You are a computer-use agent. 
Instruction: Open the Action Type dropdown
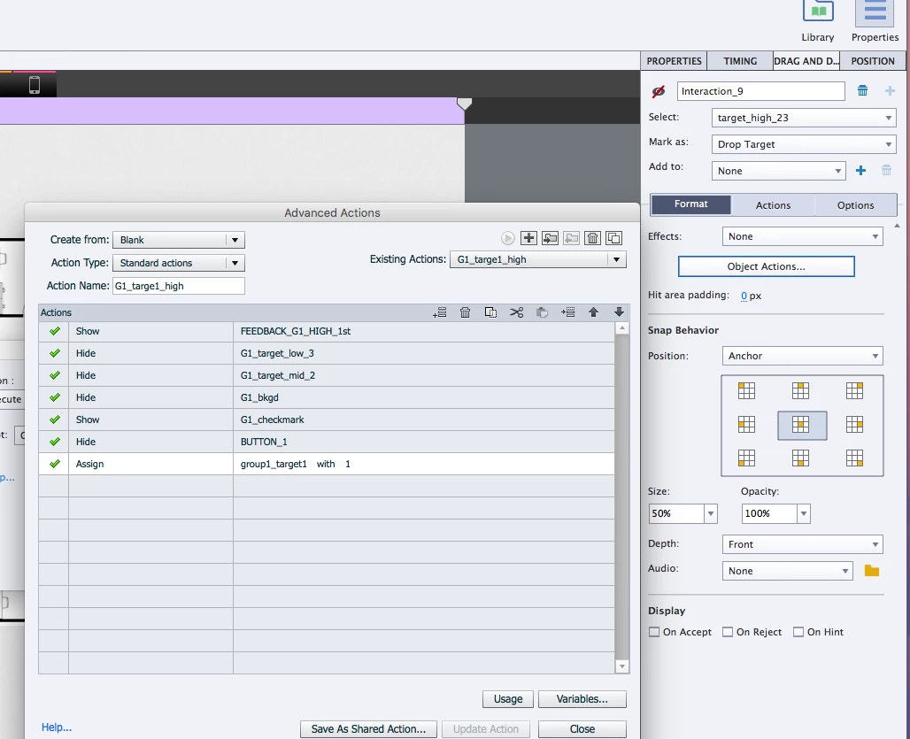coord(179,263)
